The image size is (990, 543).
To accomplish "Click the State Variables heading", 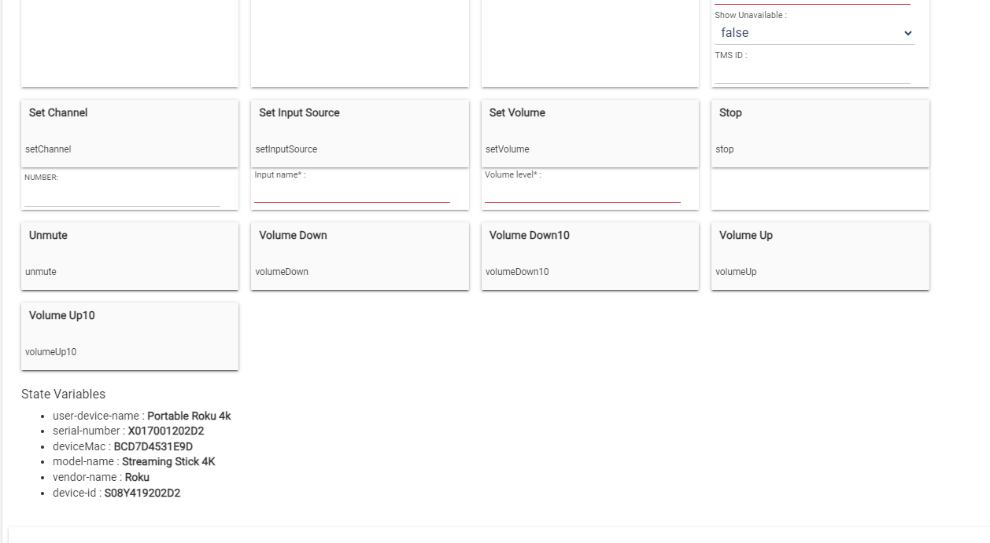I will click(63, 394).
